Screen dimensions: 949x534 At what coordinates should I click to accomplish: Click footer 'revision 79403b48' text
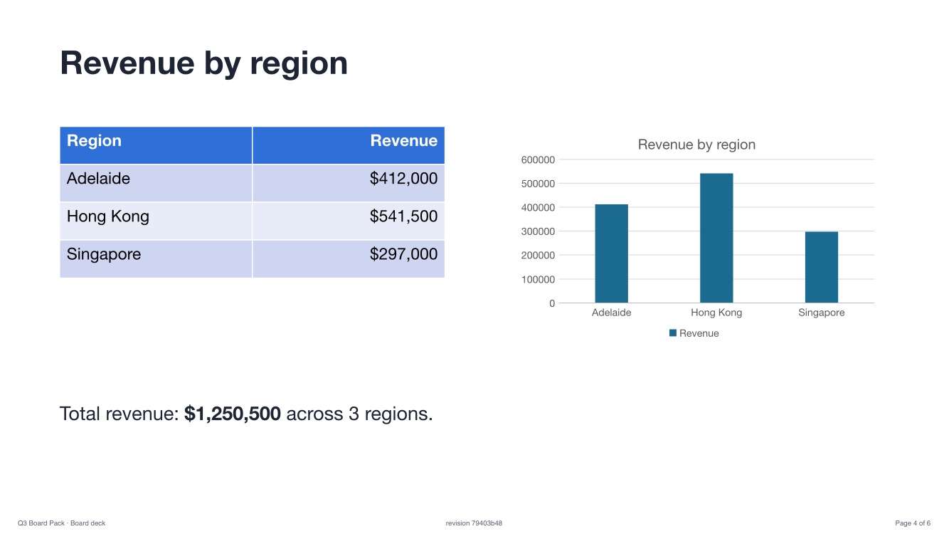click(x=474, y=523)
